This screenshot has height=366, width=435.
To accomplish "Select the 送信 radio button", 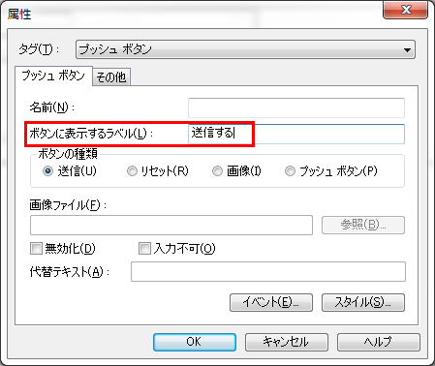I will [x=47, y=170].
